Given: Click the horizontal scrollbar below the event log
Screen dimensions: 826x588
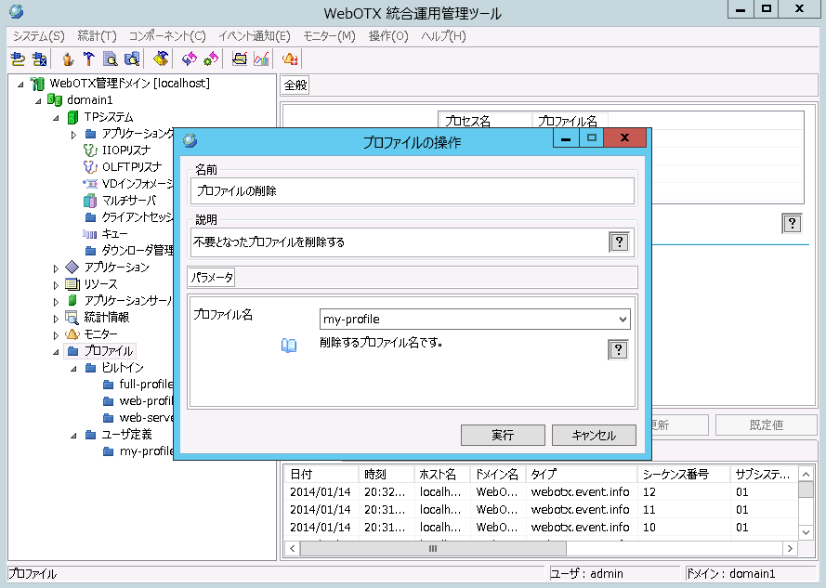Looking at the screenshot, I should [432, 549].
